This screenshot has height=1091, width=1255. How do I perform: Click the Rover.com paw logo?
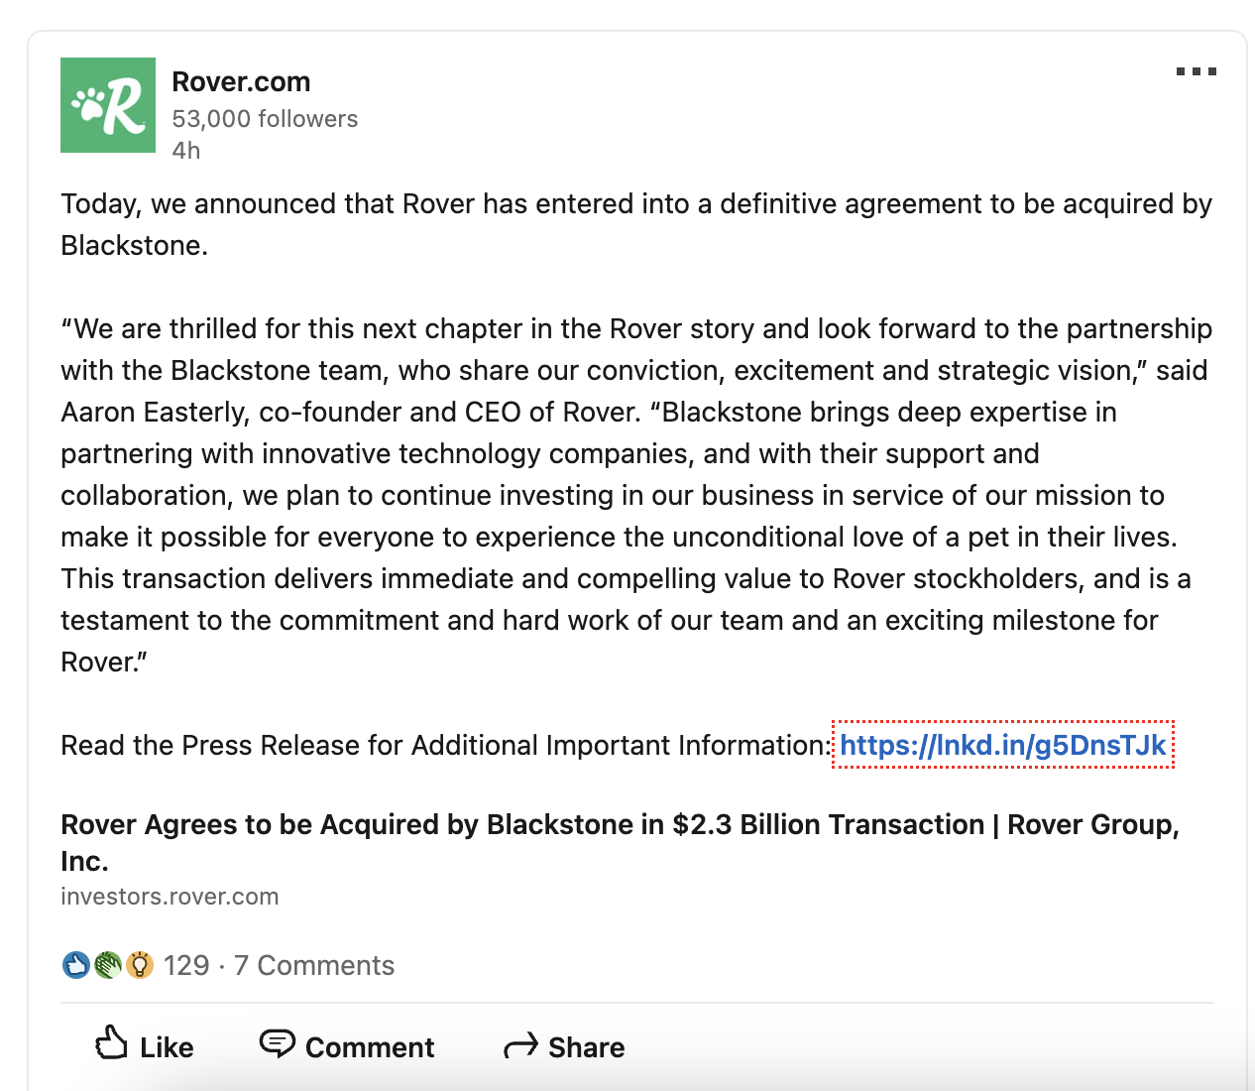coord(108,105)
